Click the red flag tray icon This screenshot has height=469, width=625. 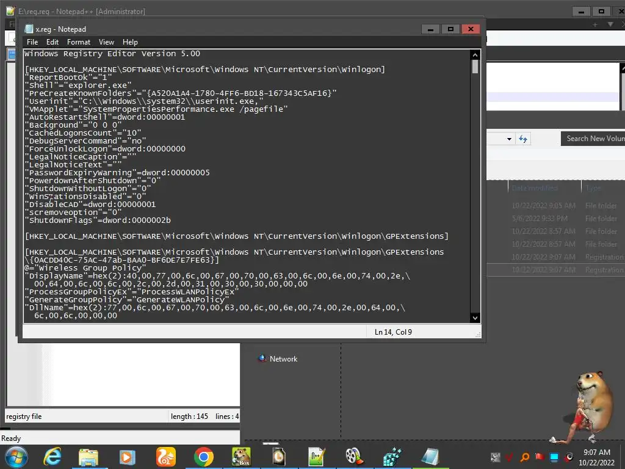pos(540,457)
